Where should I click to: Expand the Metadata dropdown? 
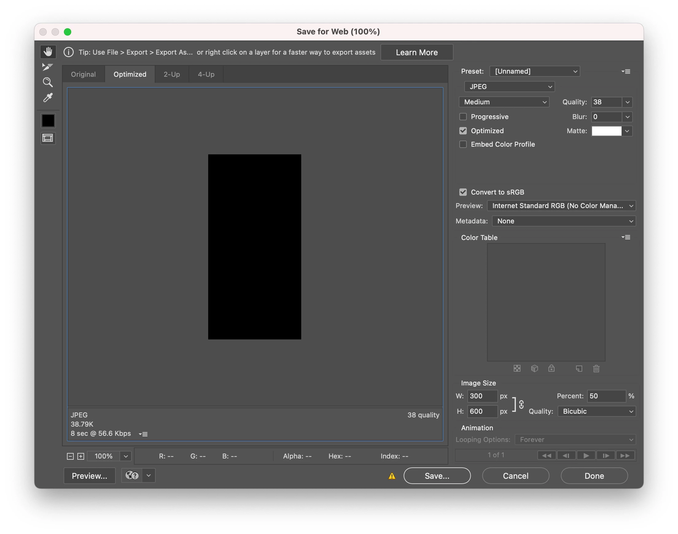pyautogui.click(x=563, y=221)
